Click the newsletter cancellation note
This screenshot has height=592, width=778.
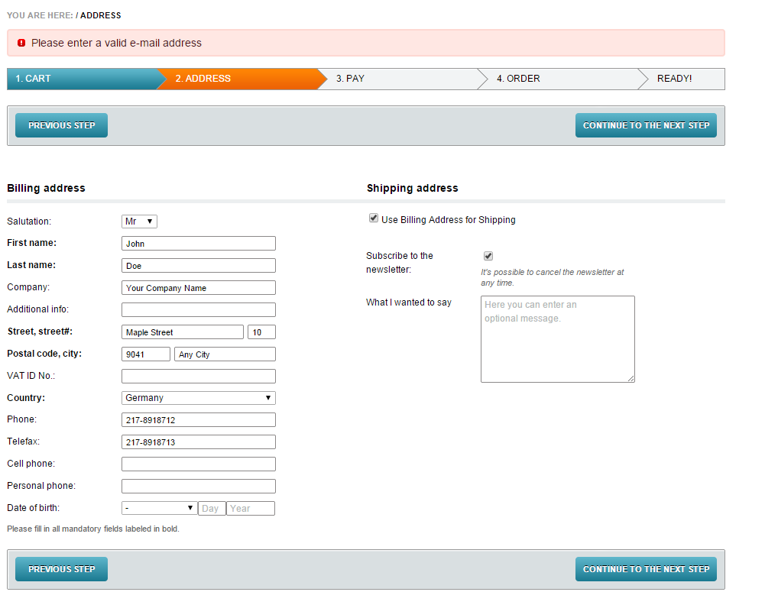pyautogui.click(x=553, y=277)
